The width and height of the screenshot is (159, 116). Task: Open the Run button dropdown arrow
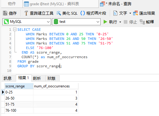pos(120,22)
